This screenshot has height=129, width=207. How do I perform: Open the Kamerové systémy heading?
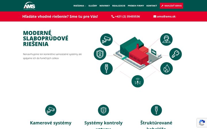point(51,123)
